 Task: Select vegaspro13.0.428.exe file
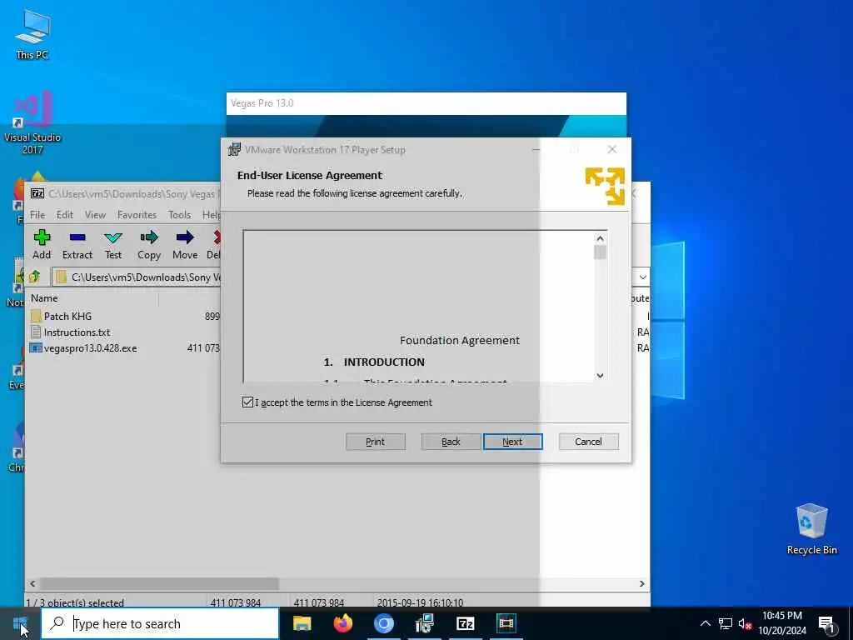(90, 348)
